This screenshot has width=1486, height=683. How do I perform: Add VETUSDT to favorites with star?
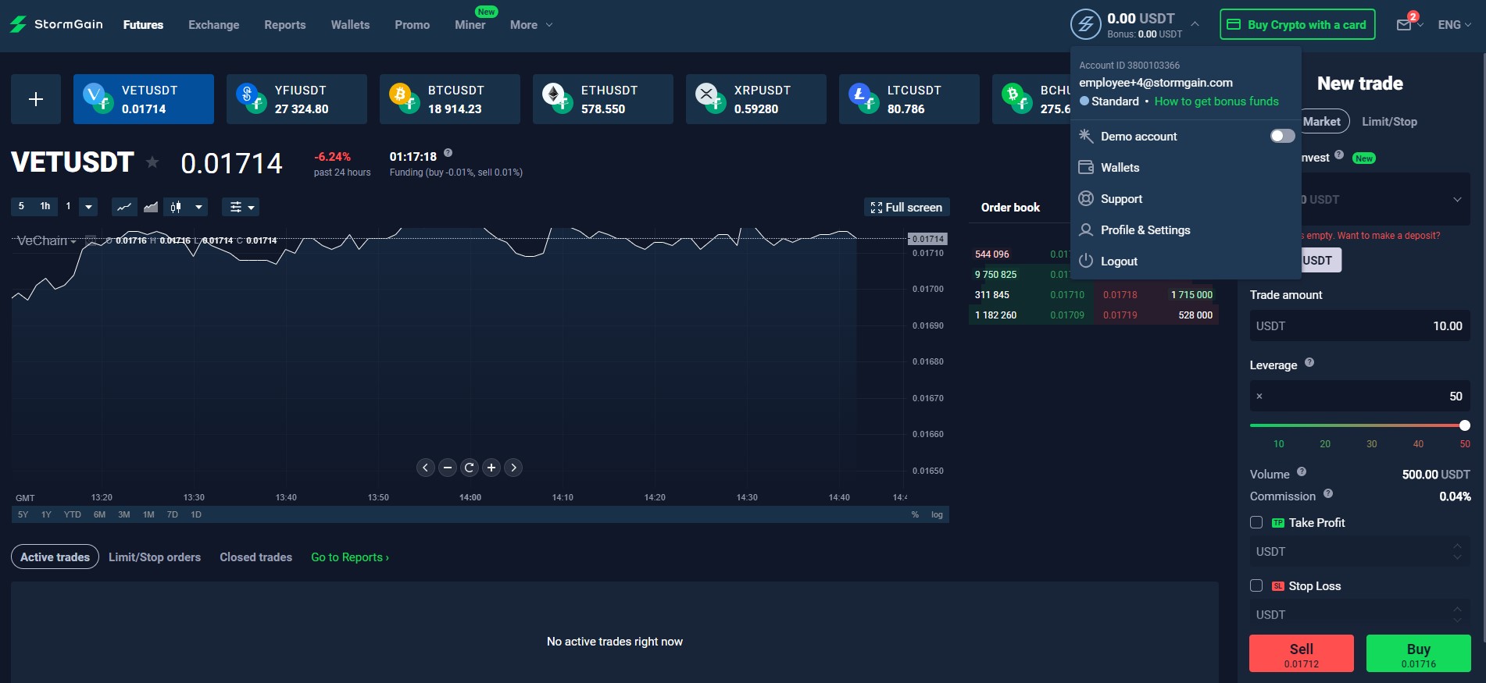pos(152,162)
